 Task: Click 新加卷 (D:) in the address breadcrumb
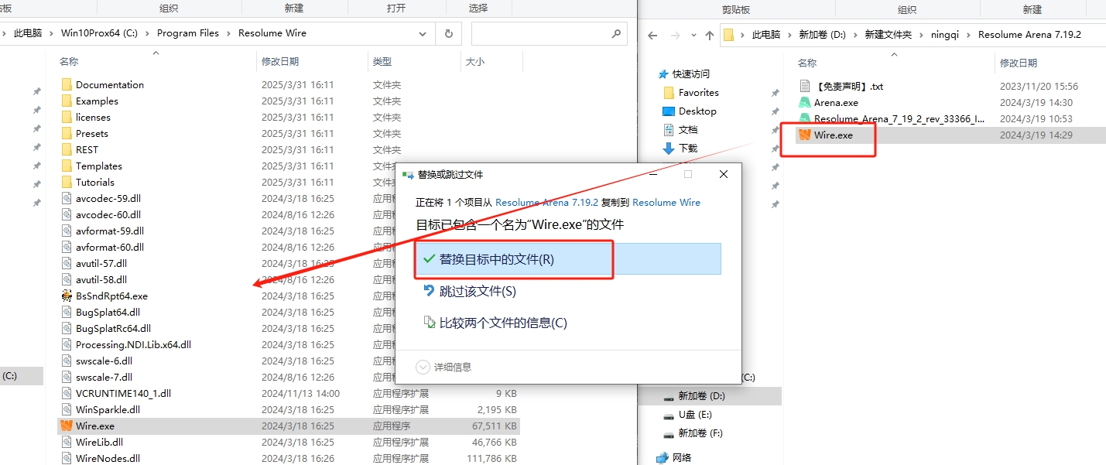coord(822,35)
